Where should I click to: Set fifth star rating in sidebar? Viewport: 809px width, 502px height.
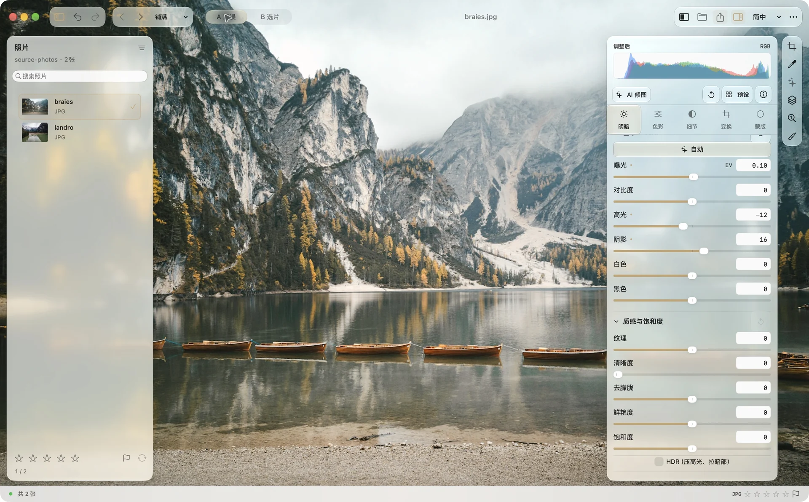75,458
